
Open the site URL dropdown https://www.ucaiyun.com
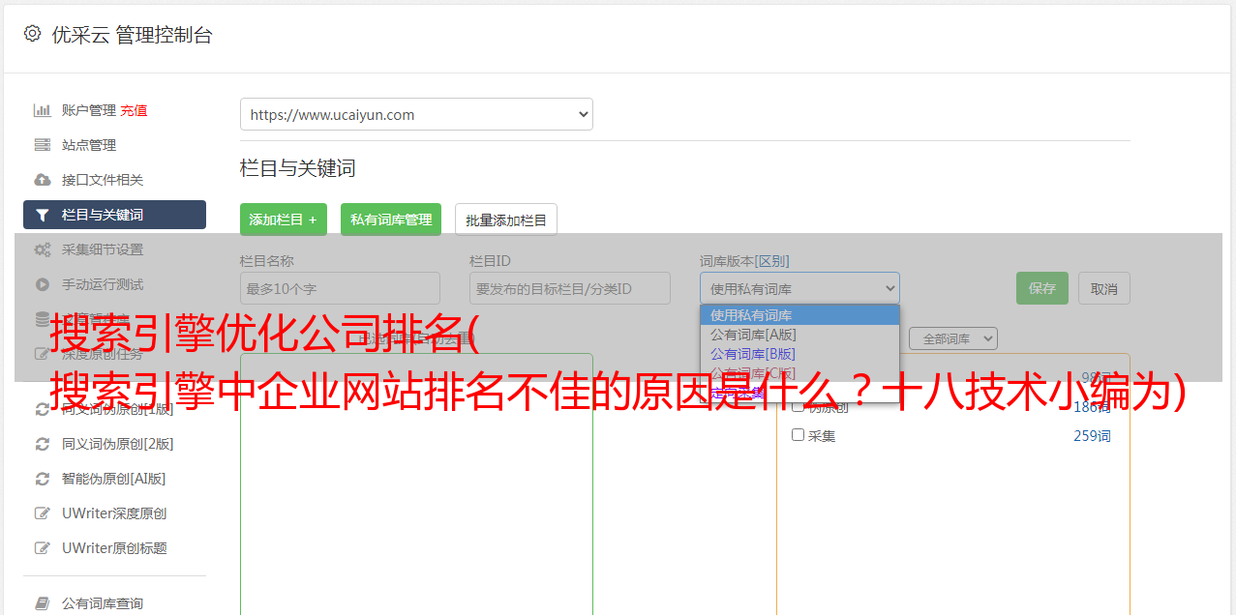point(416,114)
